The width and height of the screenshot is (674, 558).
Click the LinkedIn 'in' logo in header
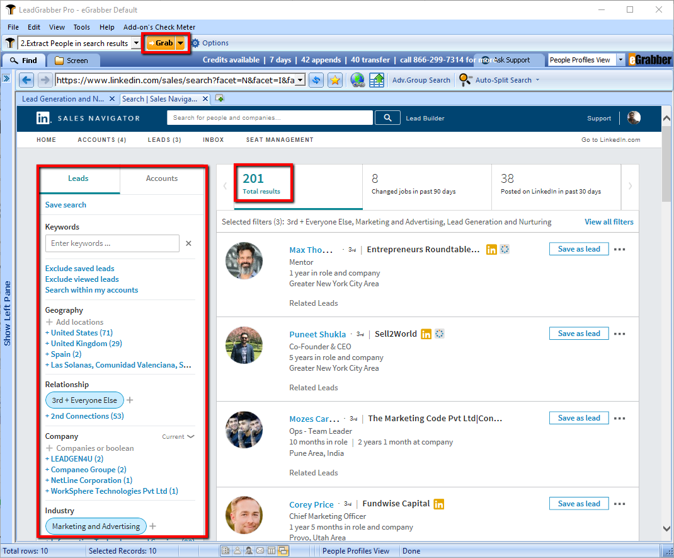click(x=43, y=118)
